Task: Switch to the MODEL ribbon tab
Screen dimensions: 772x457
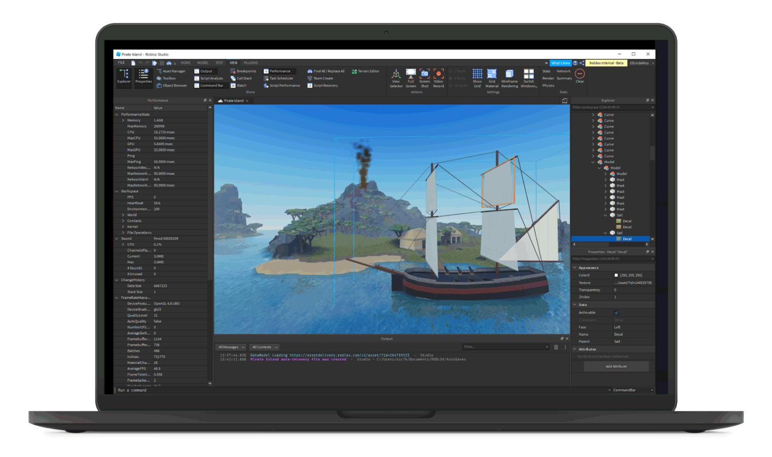Action: click(x=203, y=63)
